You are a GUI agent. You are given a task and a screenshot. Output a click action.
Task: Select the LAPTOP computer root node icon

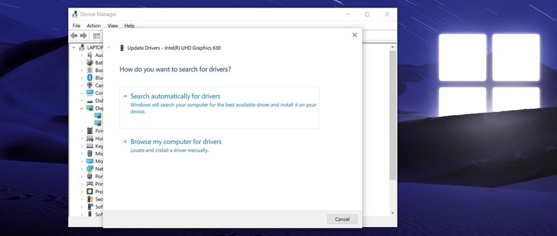click(82, 47)
